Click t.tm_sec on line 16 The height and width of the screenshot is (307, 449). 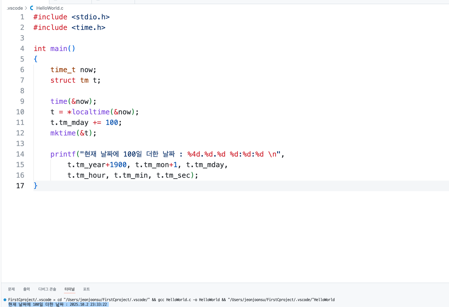[173, 175]
